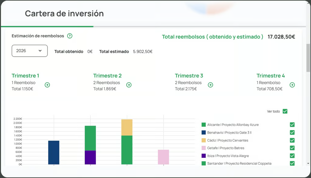Open the 2026 year dropdown
The image size is (311, 178).
[x=30, y=51]
